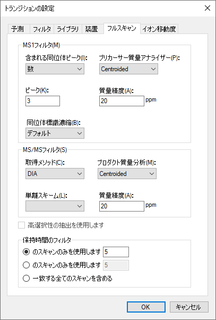Screen dimensions: 216x320
Task: Expand the プロダクト質量分析 dropdown
Action: 127,174
